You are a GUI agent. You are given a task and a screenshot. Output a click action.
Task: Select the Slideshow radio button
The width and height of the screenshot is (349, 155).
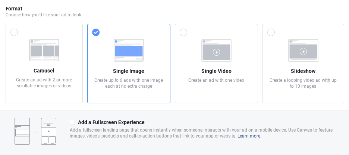(271, 32)
